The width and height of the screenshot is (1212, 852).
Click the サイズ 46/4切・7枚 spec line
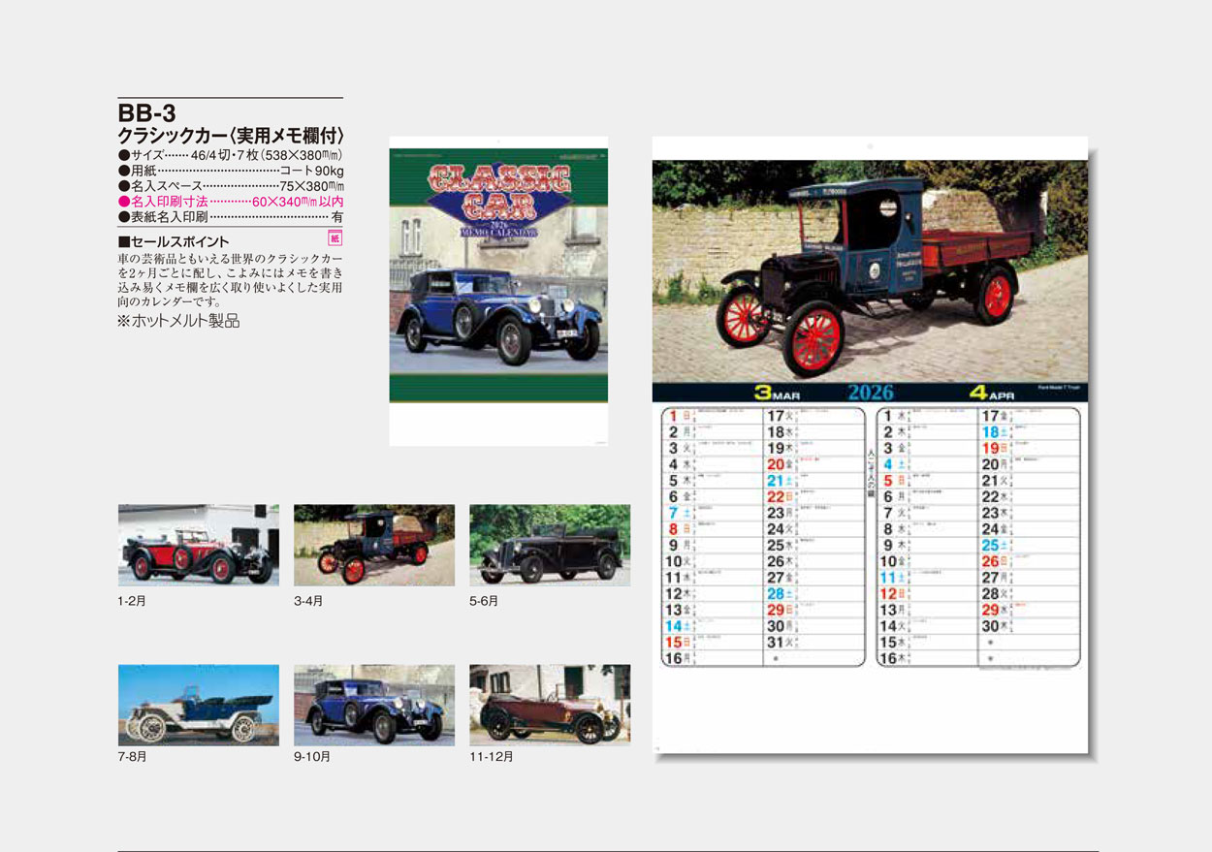[x=231, y=155]
